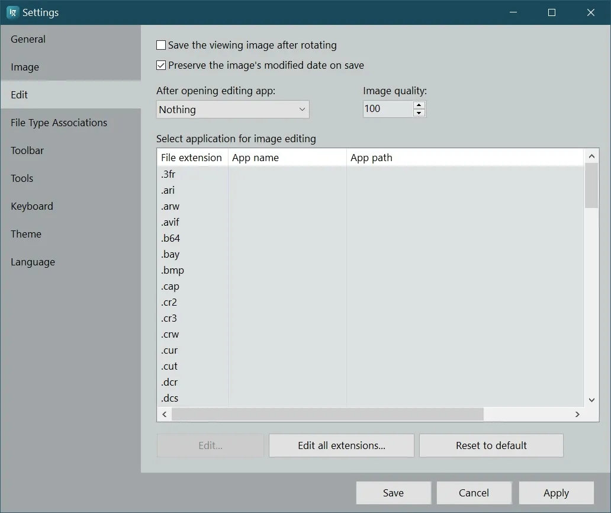Click the horizontal scroll right arrow
Image resolution: width=611 pixels, height=513 pixels.
coord(577,415)
